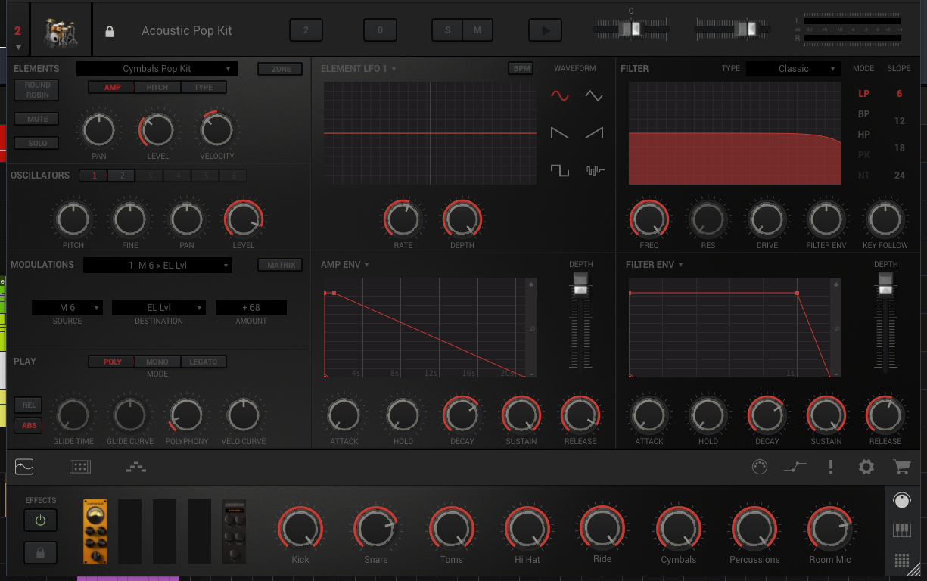This screenshot has height=581, width=927.
Task: Open the Filter Type Classic dropdown
Action: pyautogui.click(x=793, y=68)
